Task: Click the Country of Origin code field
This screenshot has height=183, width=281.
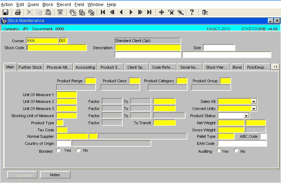Action: pos(64,143)
